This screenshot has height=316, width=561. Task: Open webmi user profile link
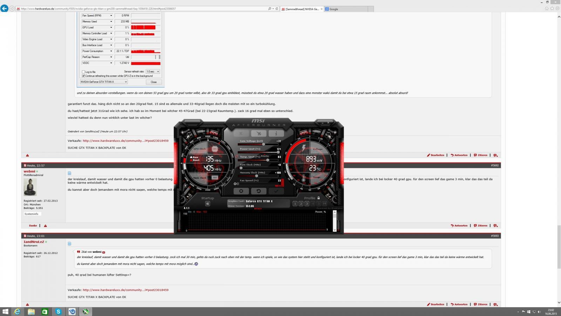point(29,171)
